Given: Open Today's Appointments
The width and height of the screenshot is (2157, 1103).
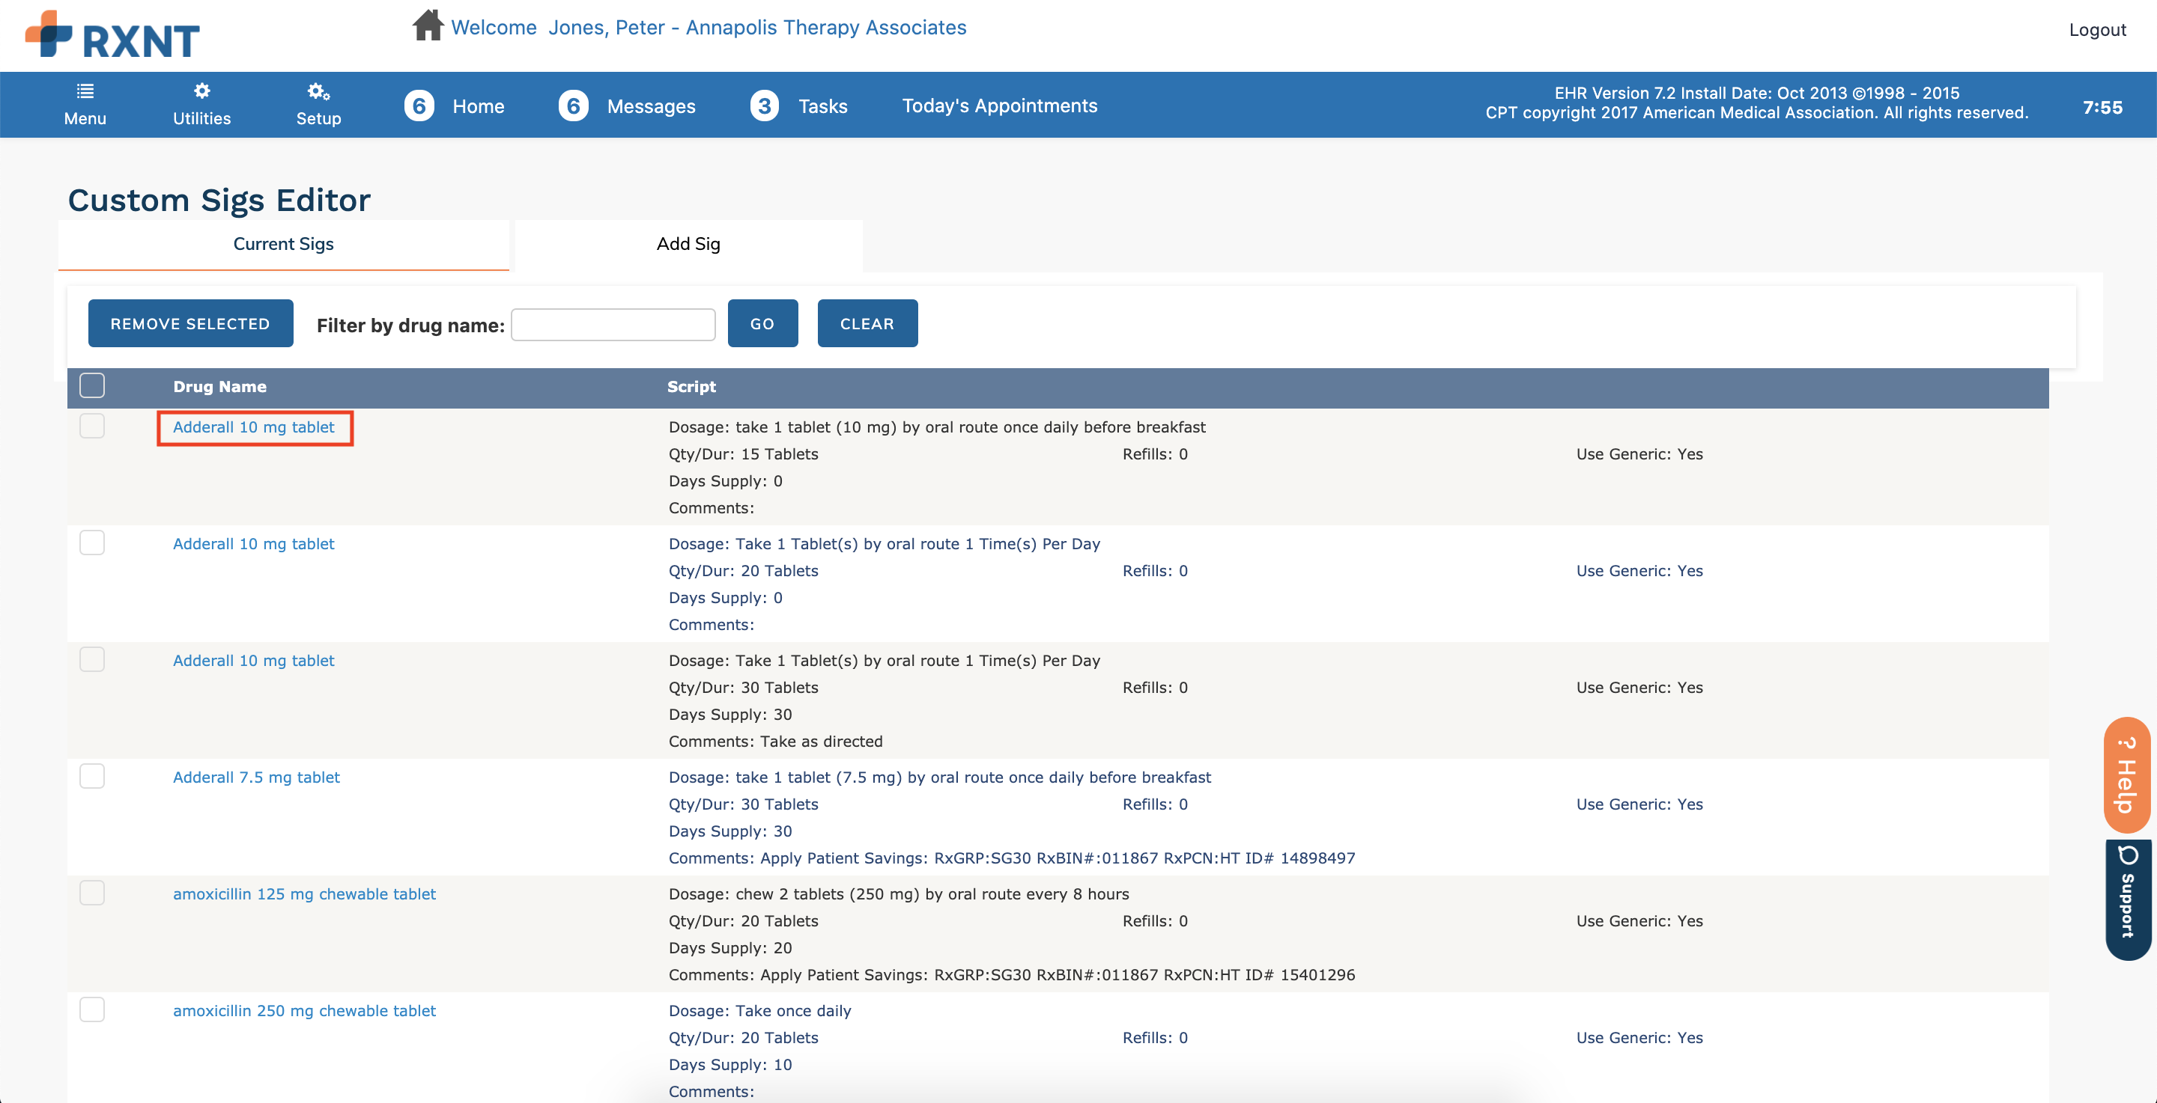Looking at the screenshot, I should [1000, 106].
